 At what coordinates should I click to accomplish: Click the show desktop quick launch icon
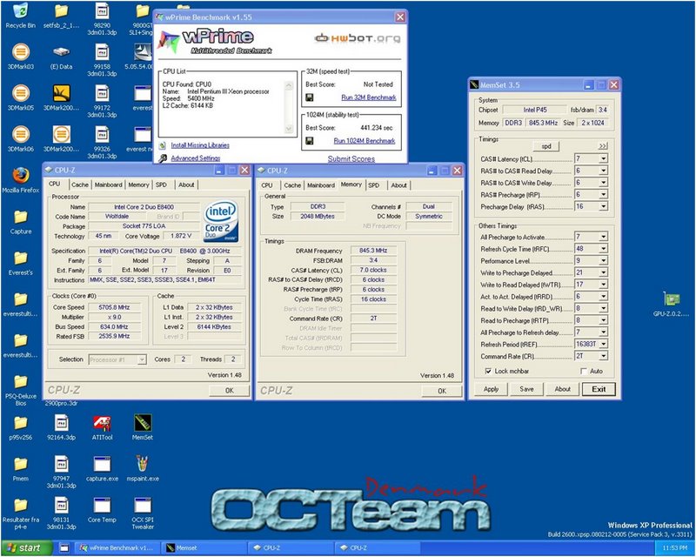[x=64, y=548]
